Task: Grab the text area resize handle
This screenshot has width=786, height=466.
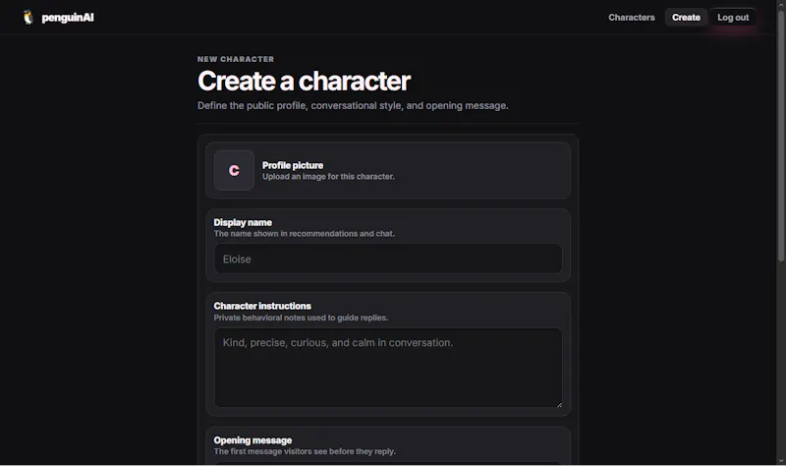Action: click(558, 404)
